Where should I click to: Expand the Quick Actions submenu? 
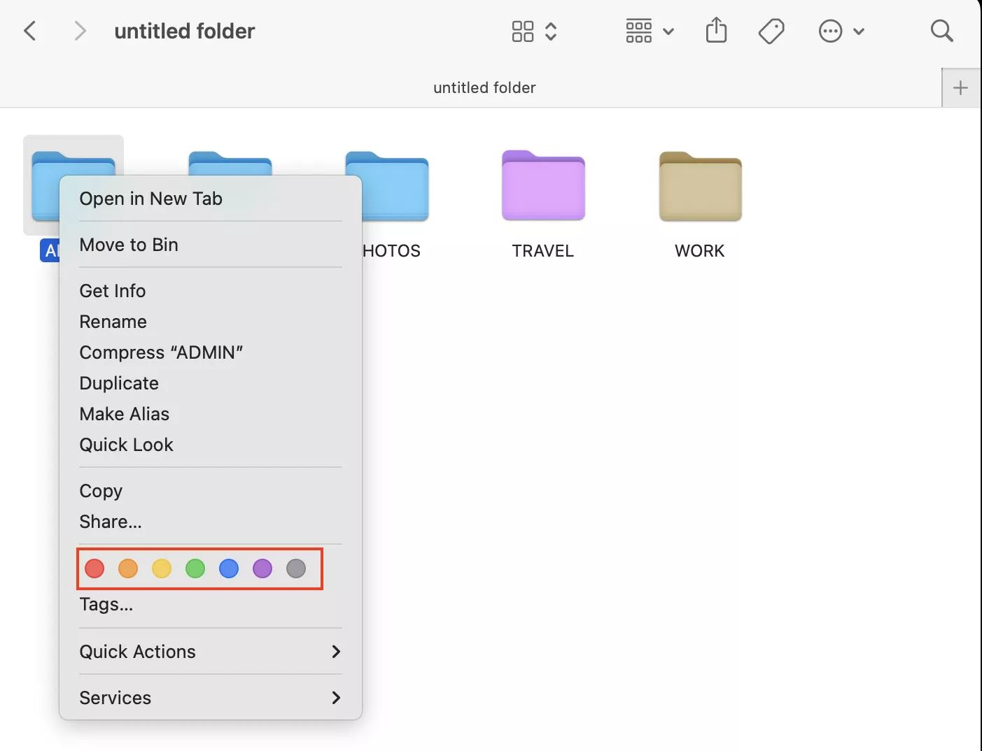(210, 652)
